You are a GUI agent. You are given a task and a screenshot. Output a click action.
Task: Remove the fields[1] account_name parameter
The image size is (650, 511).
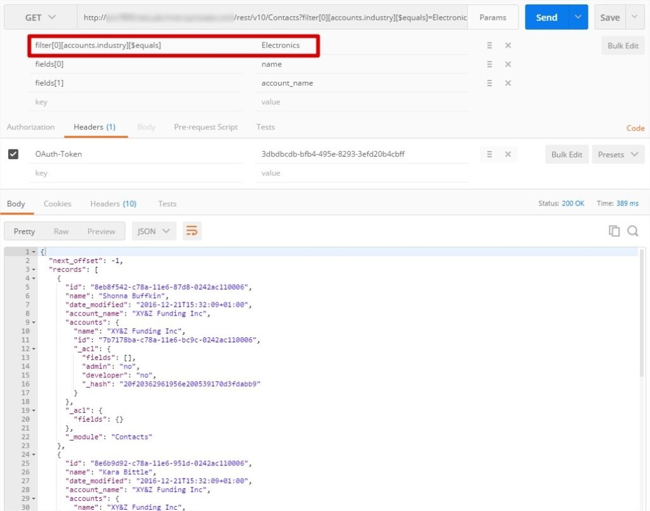(508, 83)
